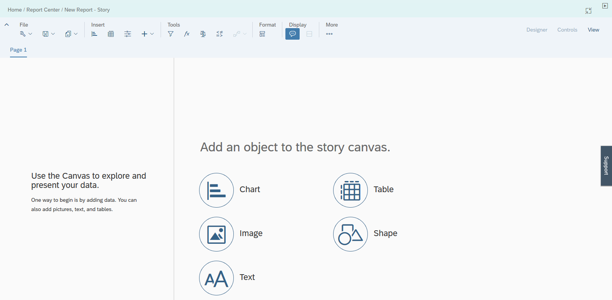This screenshot has width=612, height=300.
Task: Click the balance scale icon in Tools
Action: coord(203,34)
